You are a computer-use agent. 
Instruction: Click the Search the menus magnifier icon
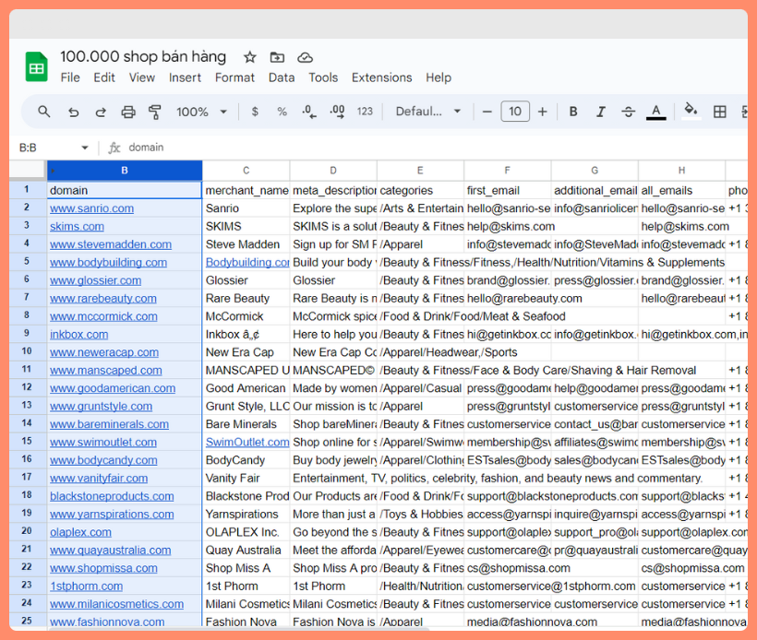(x=44, y=112)
